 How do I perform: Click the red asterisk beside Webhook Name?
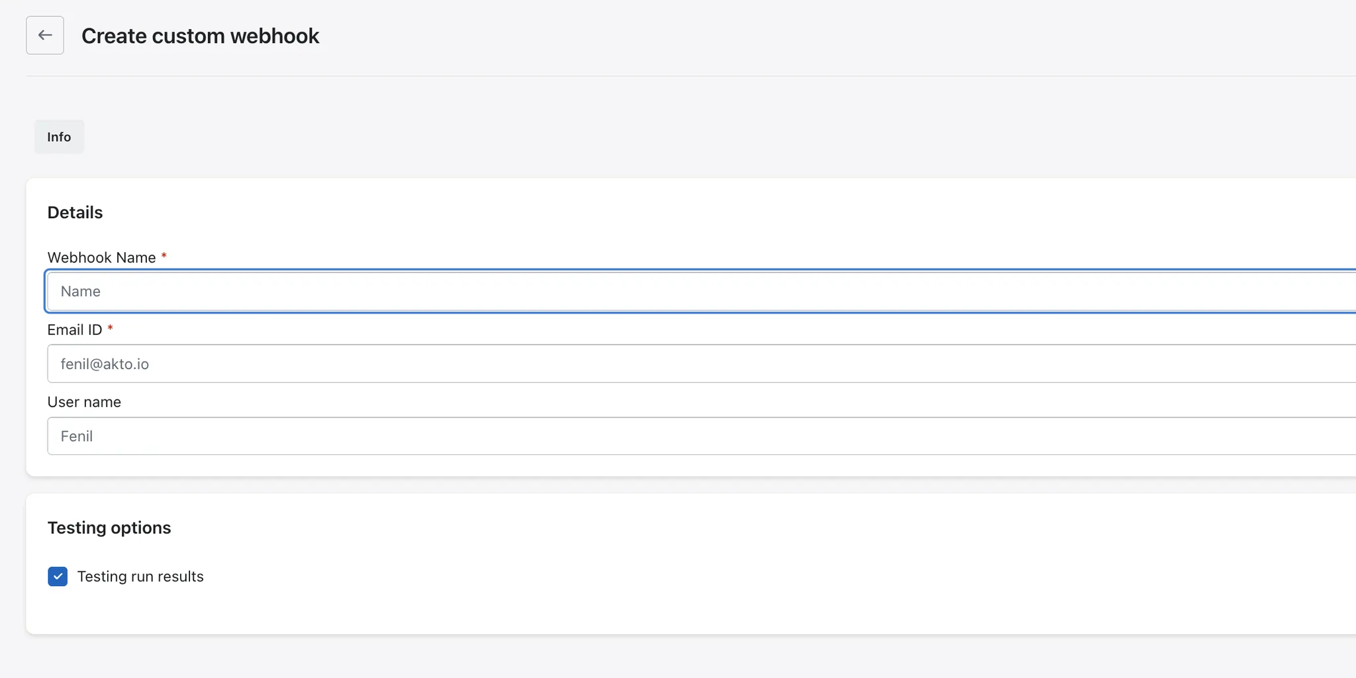coord(164,255)
